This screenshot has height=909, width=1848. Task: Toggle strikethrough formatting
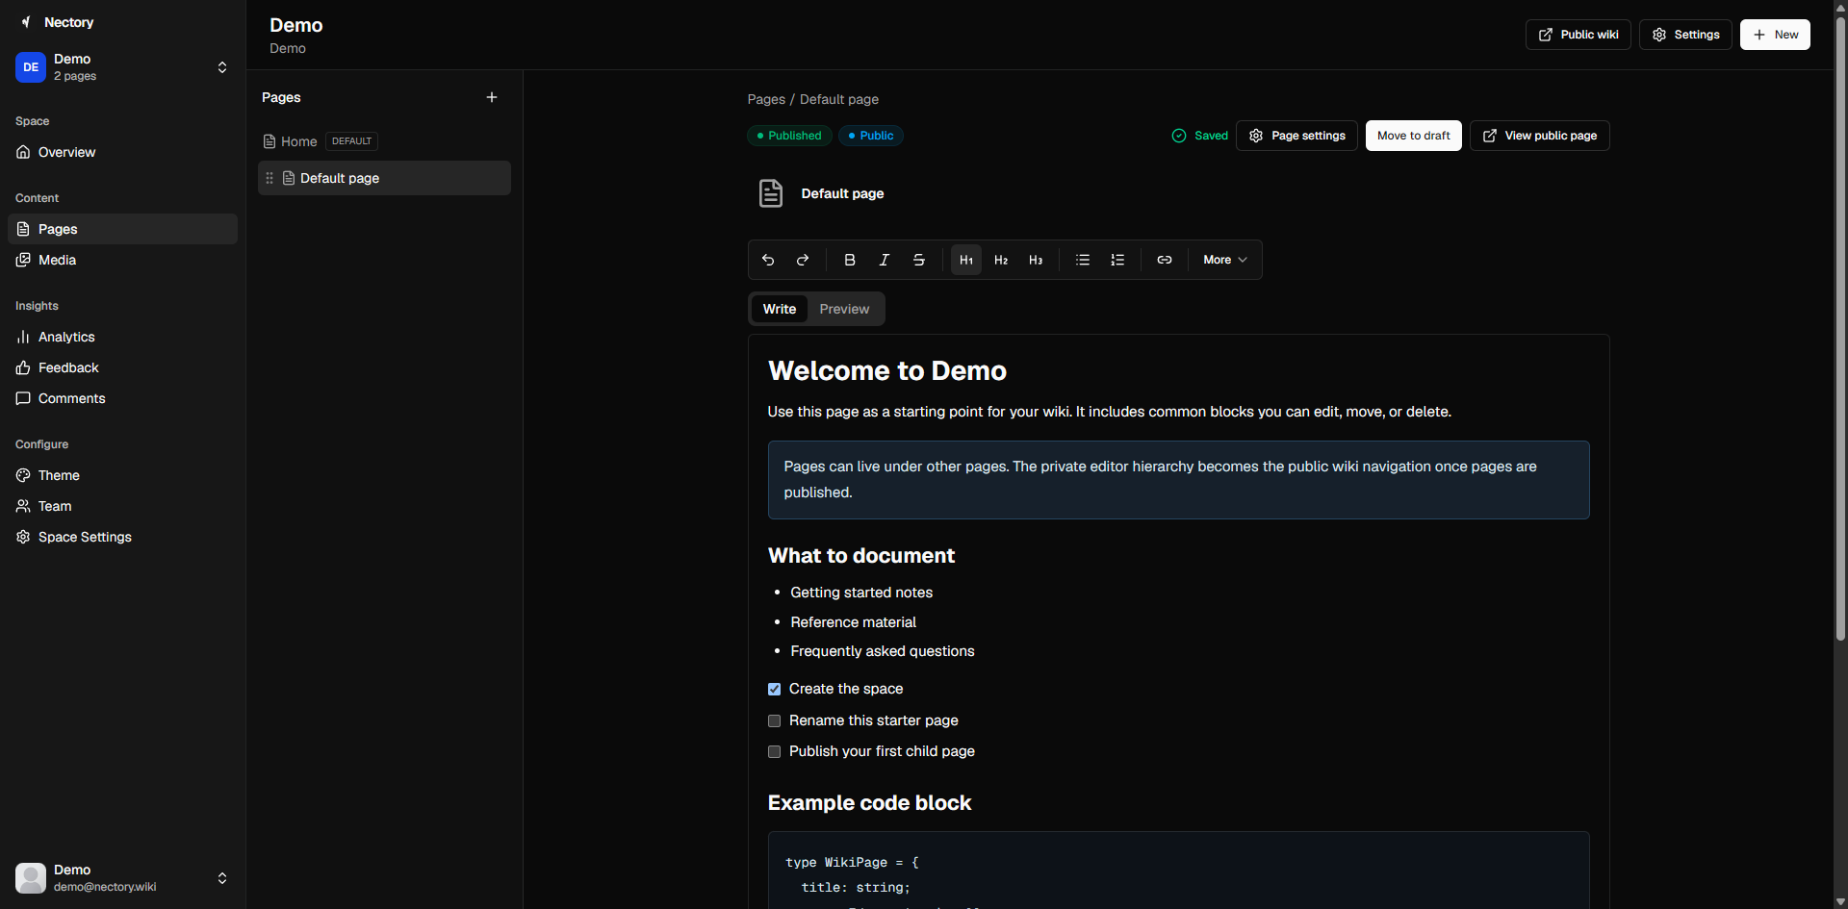[x=919, y=260]
